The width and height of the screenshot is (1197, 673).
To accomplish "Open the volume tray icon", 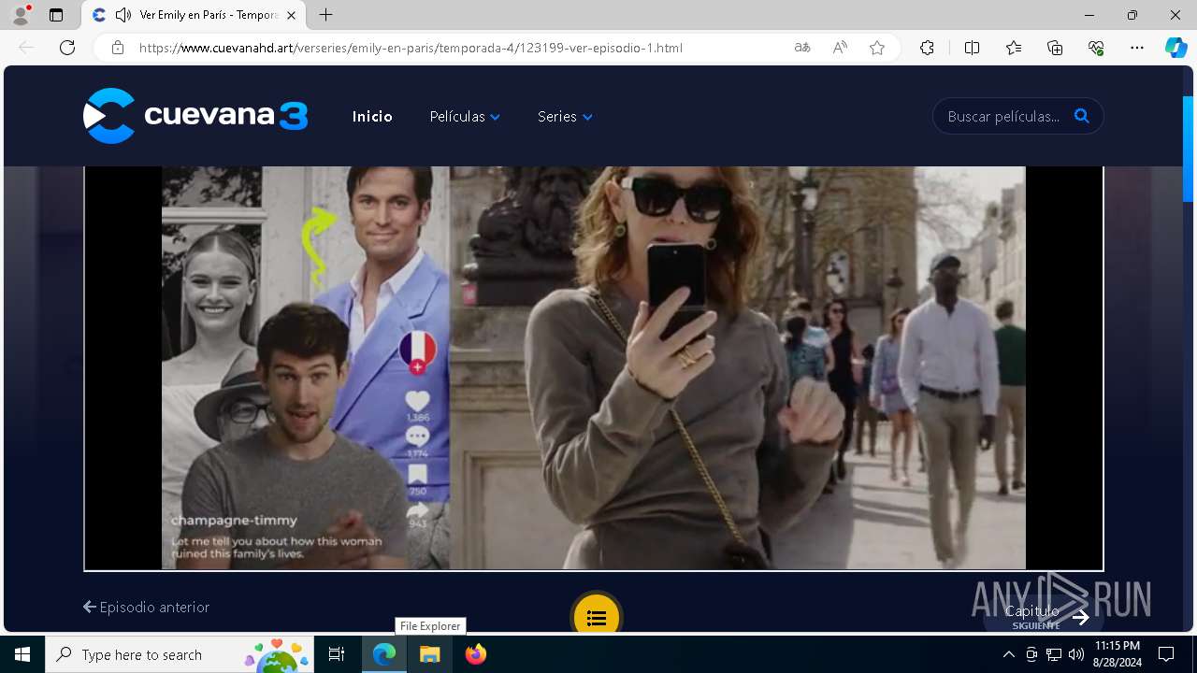I will 1076,654.
